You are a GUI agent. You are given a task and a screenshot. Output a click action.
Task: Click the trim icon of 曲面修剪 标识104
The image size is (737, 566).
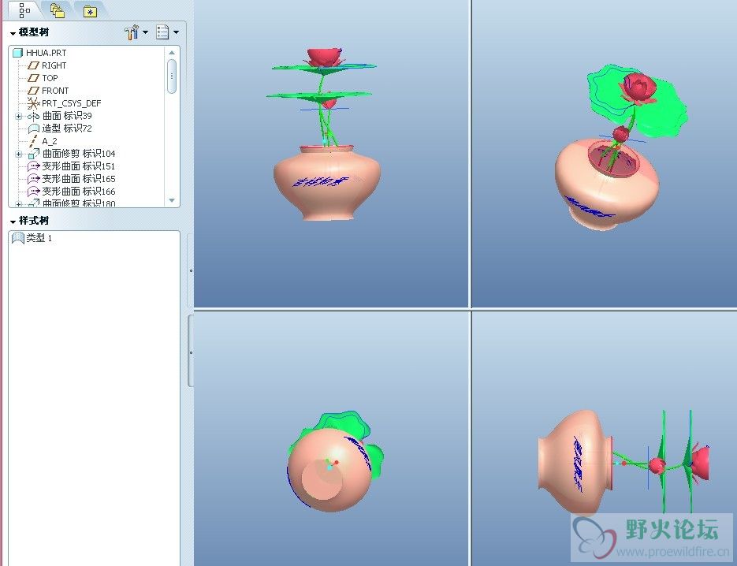(x=33, y=153)
